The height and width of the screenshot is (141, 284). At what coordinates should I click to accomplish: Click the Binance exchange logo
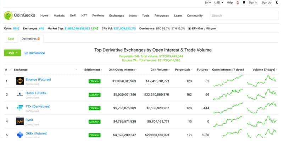click(x=20, y=81)
